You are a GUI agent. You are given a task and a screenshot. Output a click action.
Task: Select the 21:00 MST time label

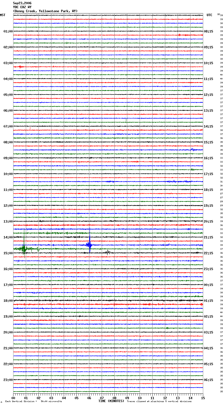8,348
